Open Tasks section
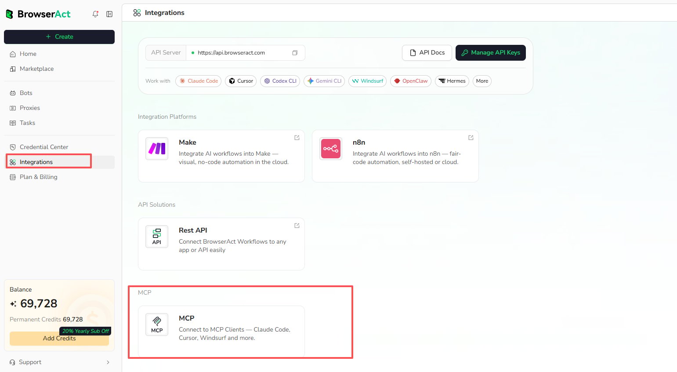Screen dimensions: 677x372 pyautogui.click(x=59, y=123)
